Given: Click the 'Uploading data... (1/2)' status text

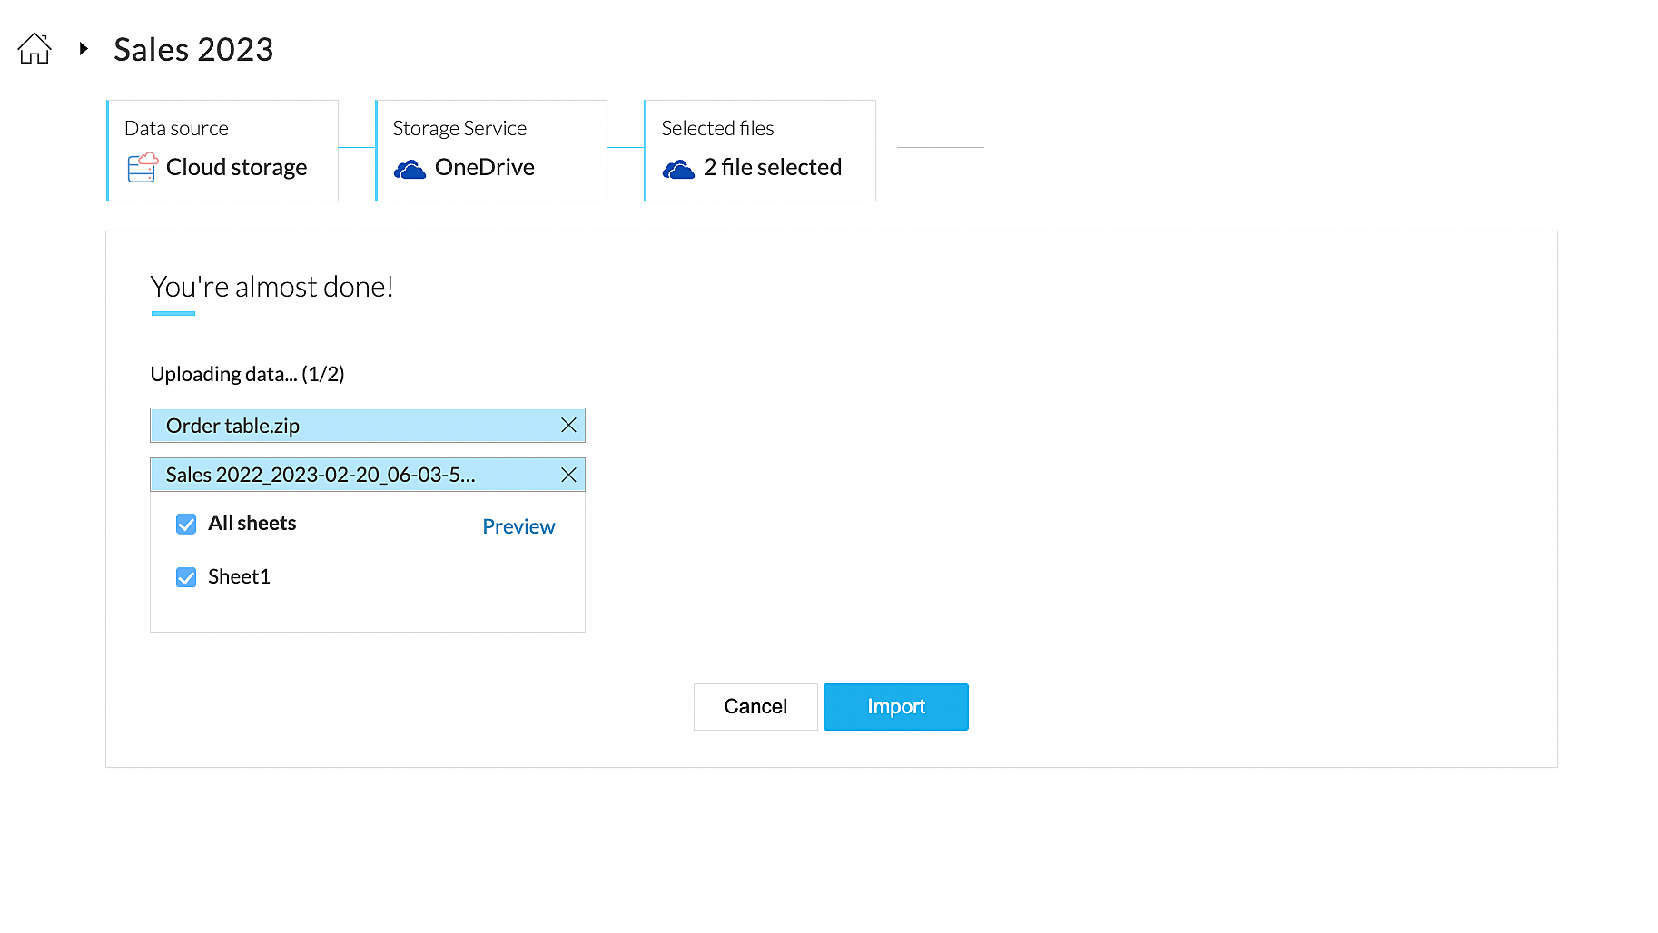Looking at the screenshot, I should [247, 374].
